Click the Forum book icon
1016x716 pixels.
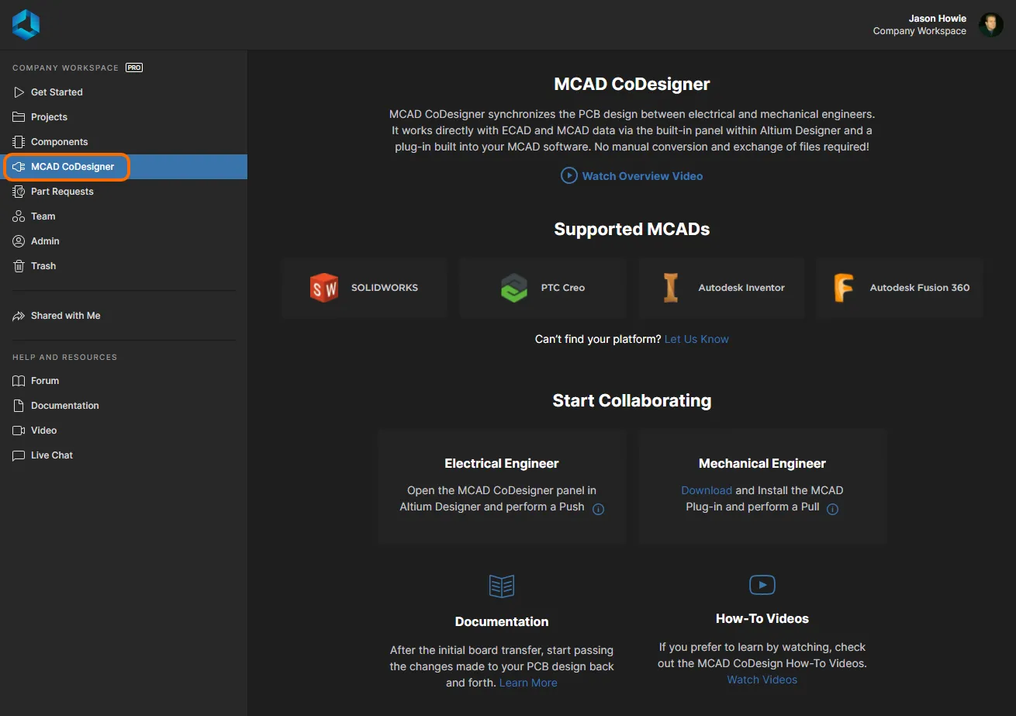19,381
